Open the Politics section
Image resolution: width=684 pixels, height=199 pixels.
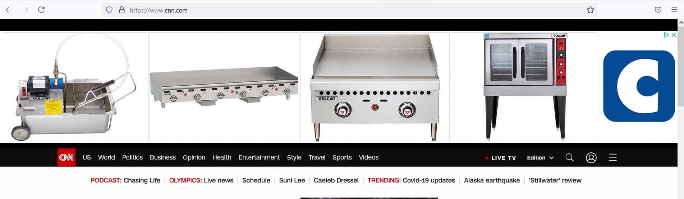(132, 157)
